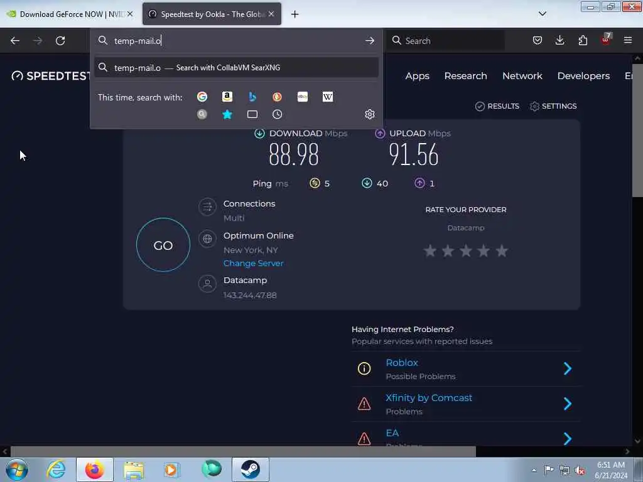Open search settings gear in the dropdown
Viewport: 643px width, 482px height.
(369, 114)
